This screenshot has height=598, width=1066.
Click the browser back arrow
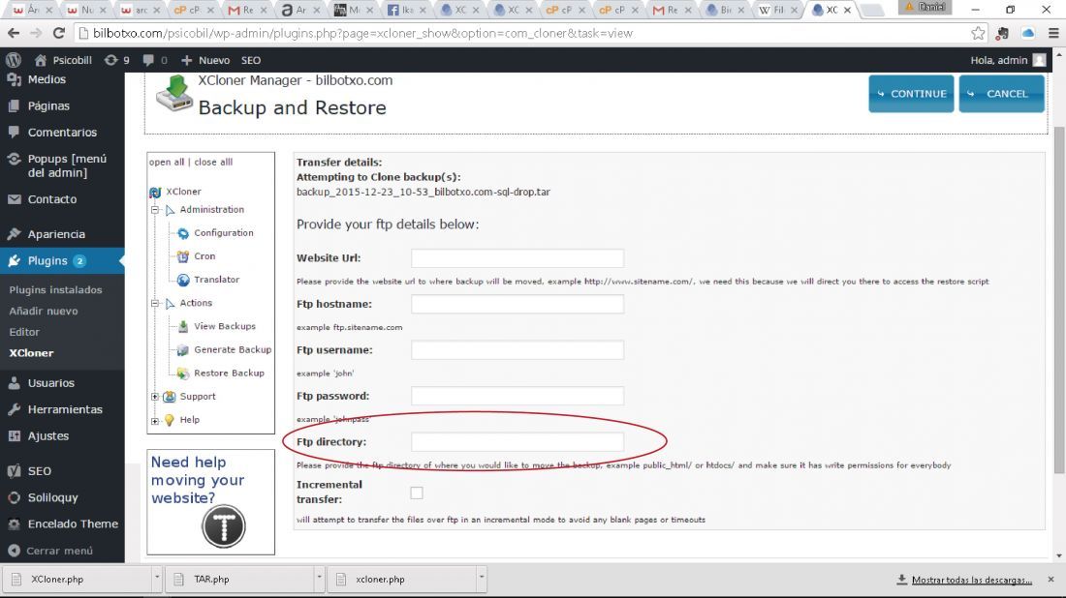click(14, 33)
